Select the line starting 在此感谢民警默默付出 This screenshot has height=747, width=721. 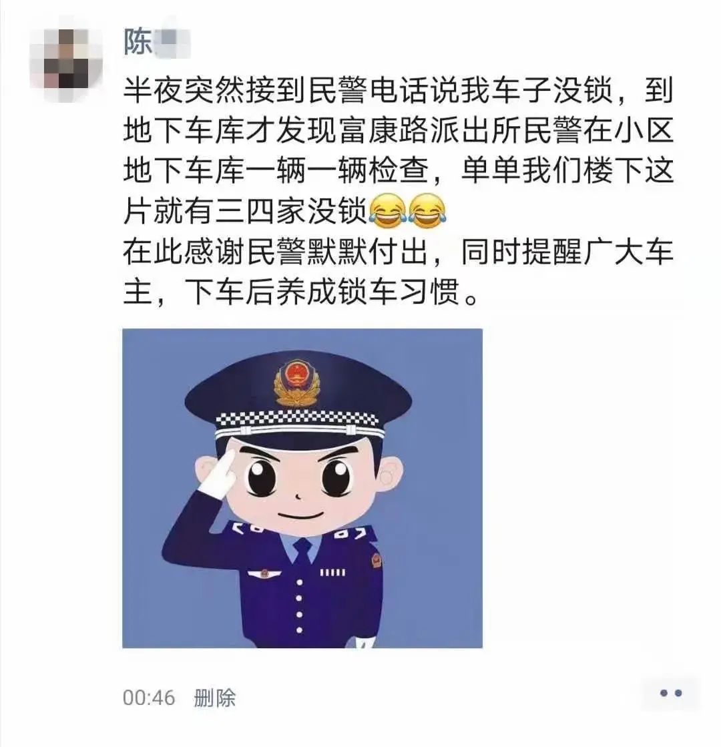click(x=398, y=251)
